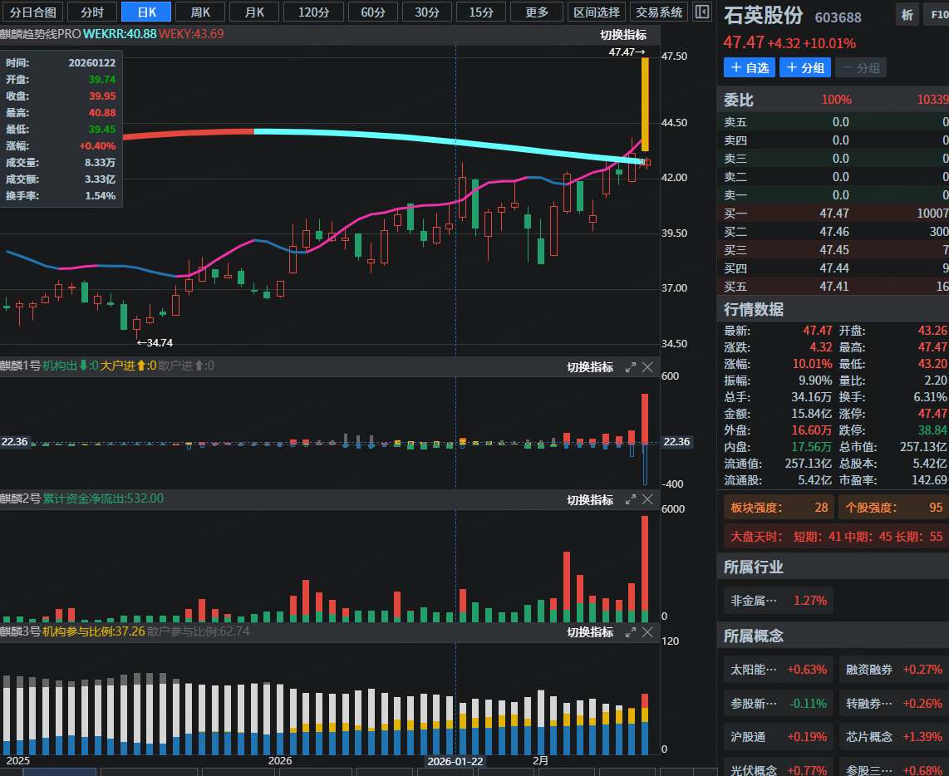Viewport: 949px width, 776px height.
Task: Click the 2026-01-22 date marker on timeline
Action: (x=455, y=761)
